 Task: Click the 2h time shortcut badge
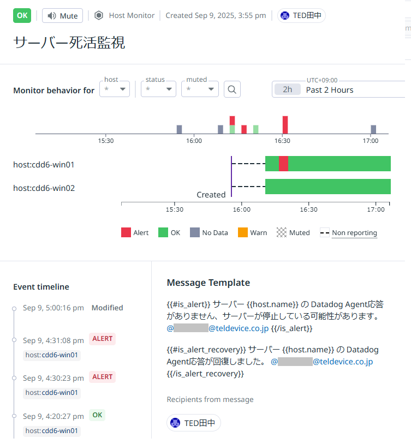pyautogui.click(x=288, y=90)
